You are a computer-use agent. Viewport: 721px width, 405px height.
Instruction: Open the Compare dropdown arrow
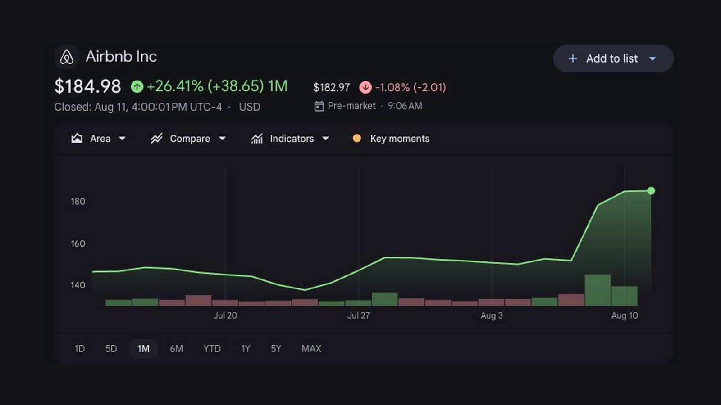(x=222, y=139)
